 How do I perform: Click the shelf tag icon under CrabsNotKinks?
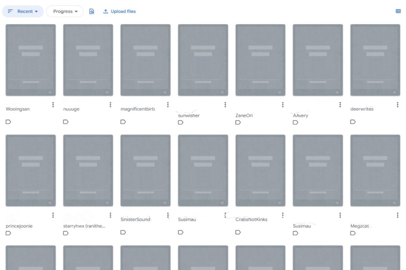tap(238, 232)
